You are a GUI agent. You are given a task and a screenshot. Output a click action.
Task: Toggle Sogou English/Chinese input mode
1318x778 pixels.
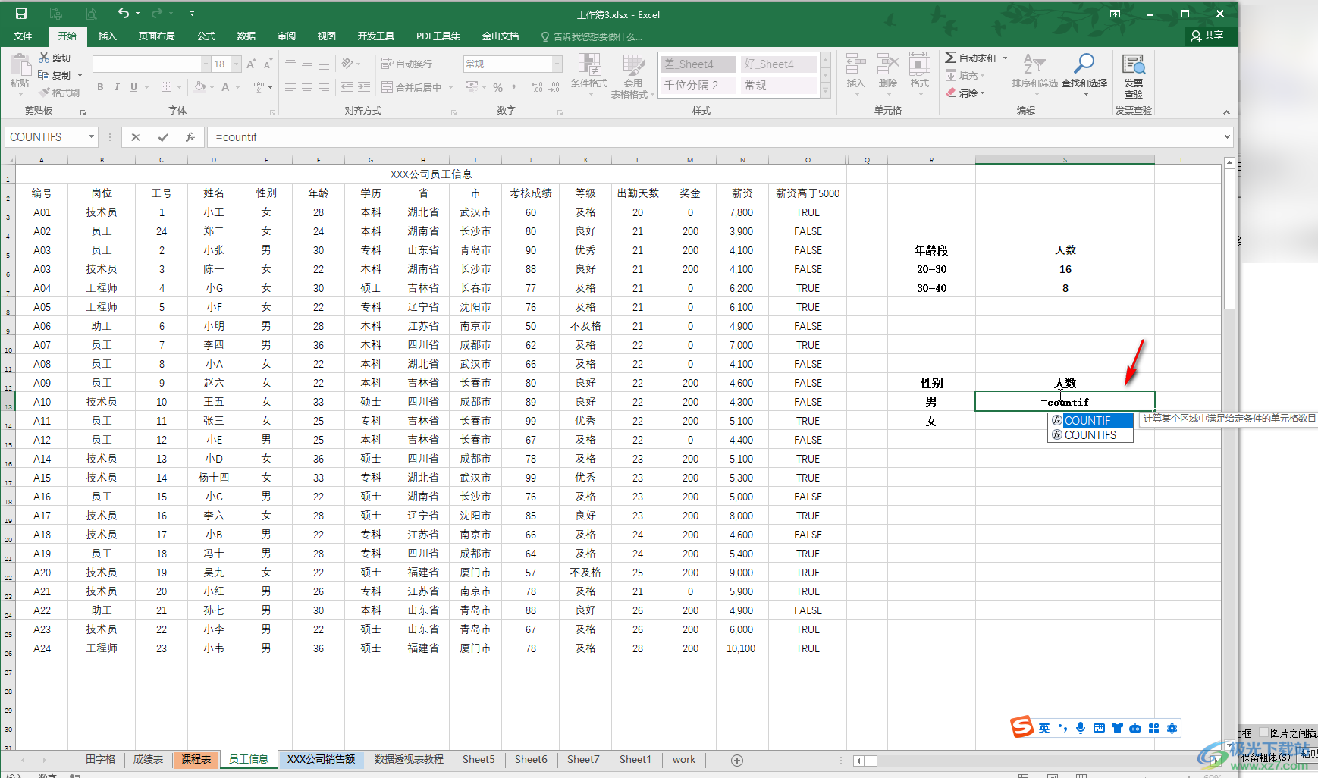tap(1044, 728)
